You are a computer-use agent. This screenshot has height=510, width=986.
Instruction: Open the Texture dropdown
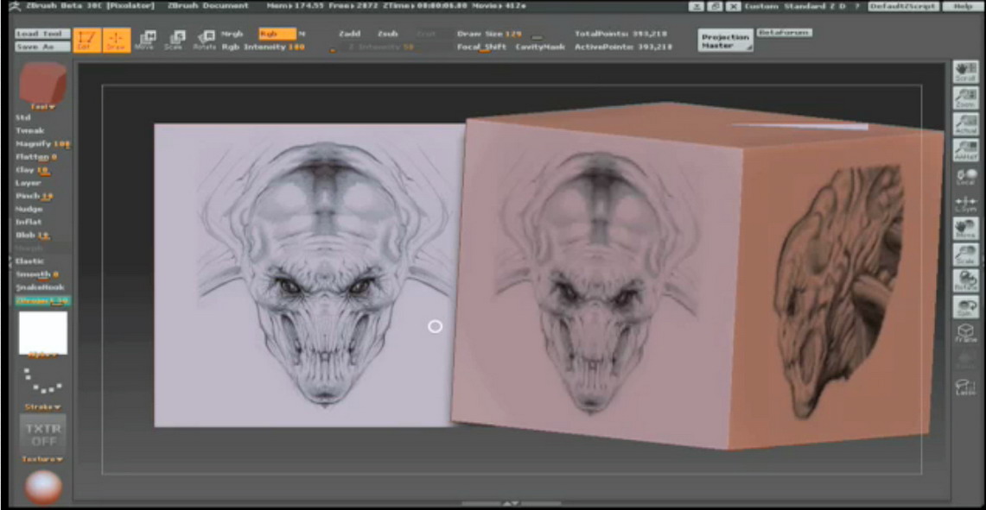(x=42, y=459)
